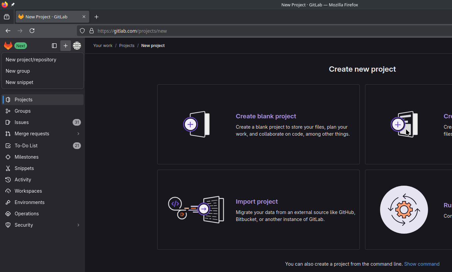Image resolution: width=452 pixels, height=272 pixels.
Task: Open Issues in the sidebar
Action: pyautogui.click(x=43, y=122)
